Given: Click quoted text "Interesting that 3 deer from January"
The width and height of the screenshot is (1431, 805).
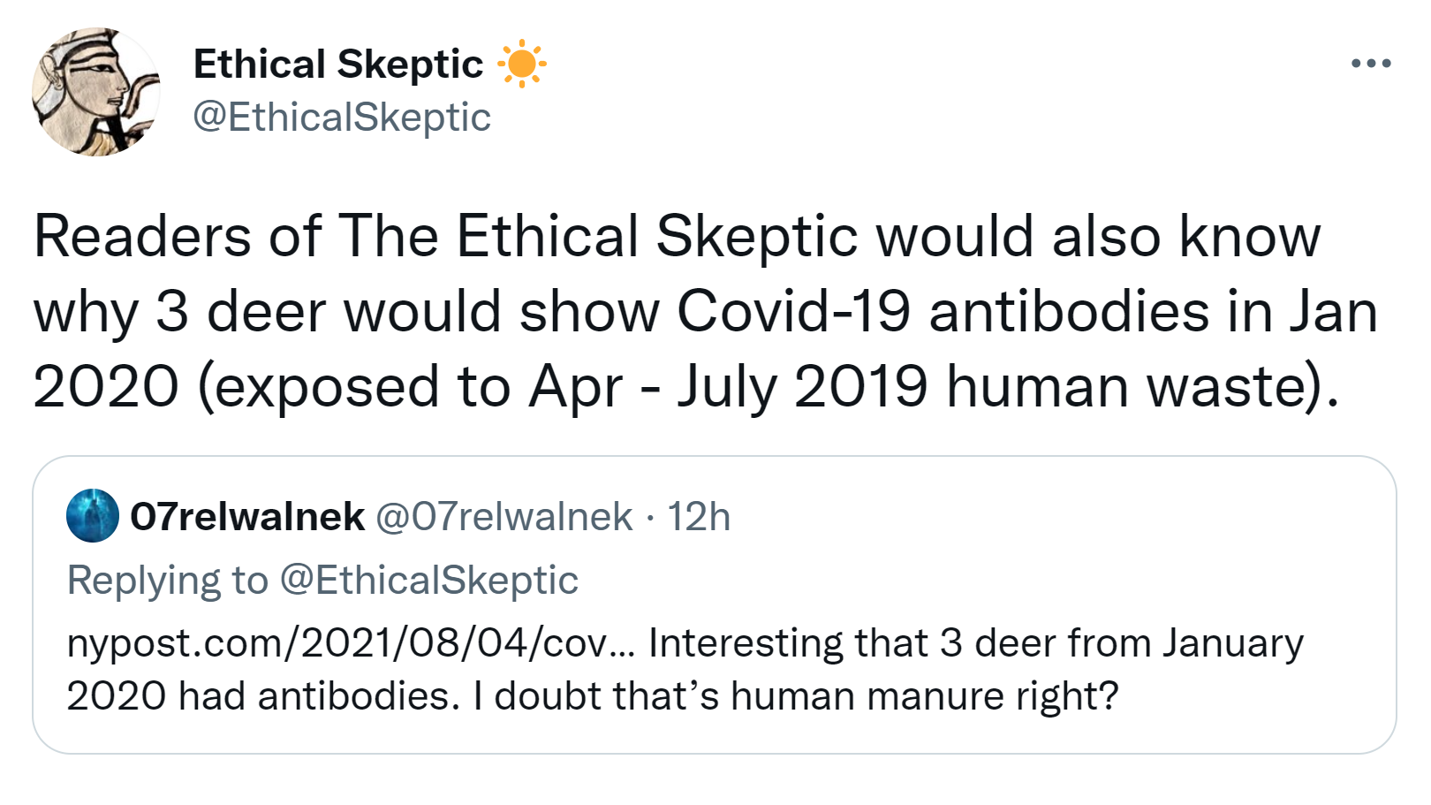Looking at the screenshot, I should [x=975, y=643].
